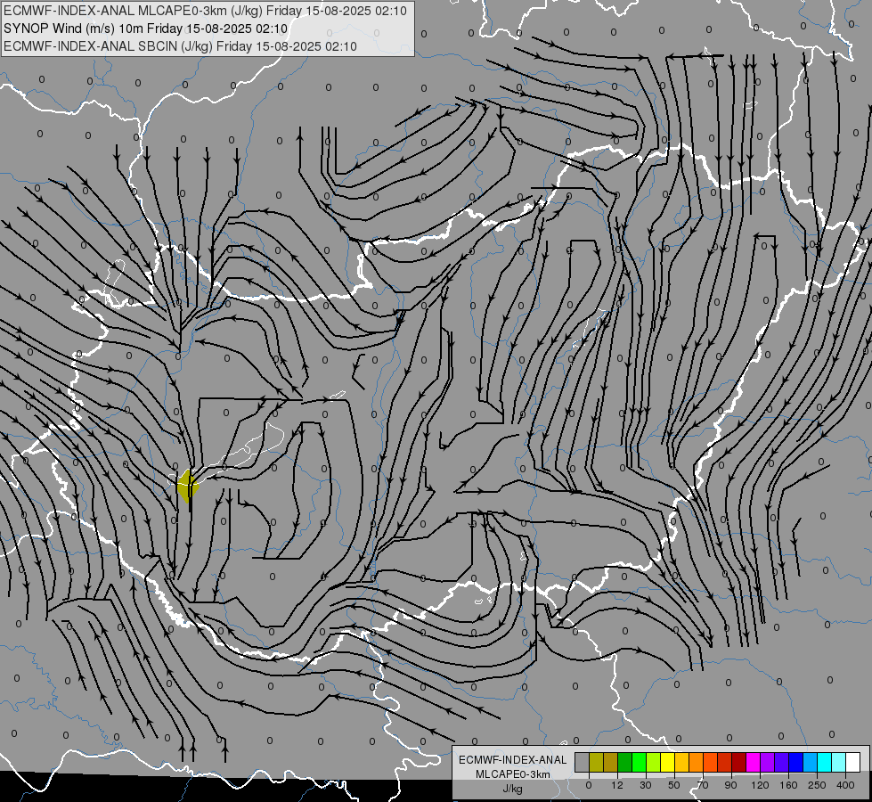
Task: Pick the lime yellow-green legend swatch
Action: [x=654, y=763]
